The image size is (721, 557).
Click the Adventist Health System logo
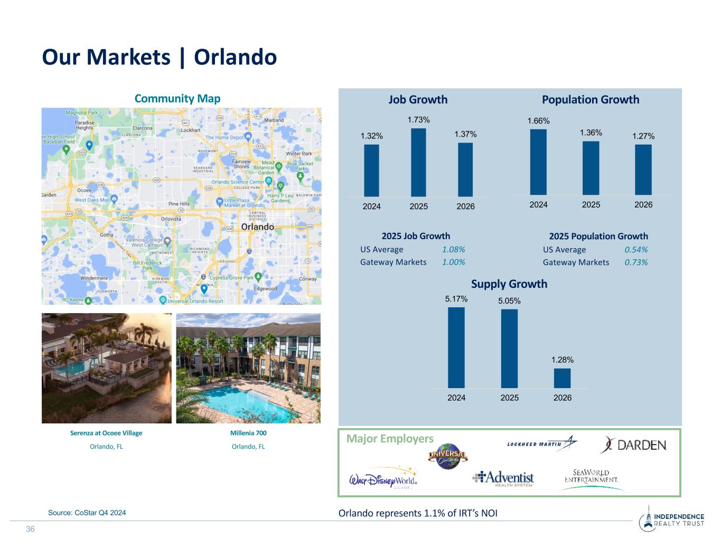pyautogui.click(x=503, y=478)
